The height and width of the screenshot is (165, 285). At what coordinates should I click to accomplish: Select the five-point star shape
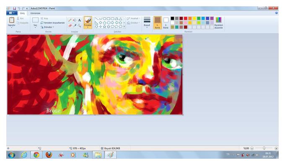point(104,27)
